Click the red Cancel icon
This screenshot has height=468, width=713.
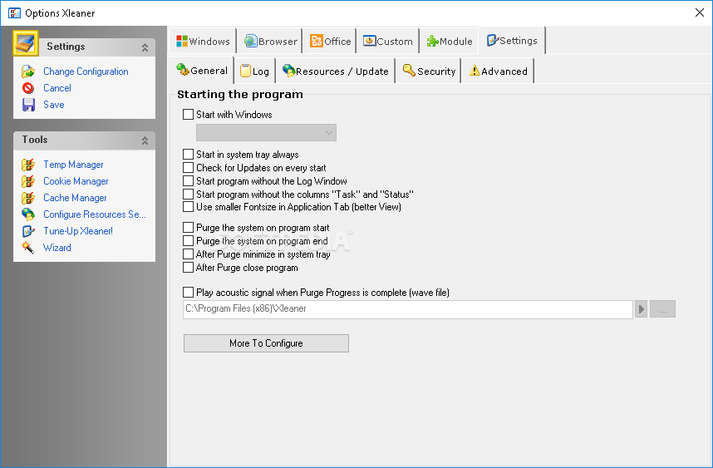coord(28,88)
